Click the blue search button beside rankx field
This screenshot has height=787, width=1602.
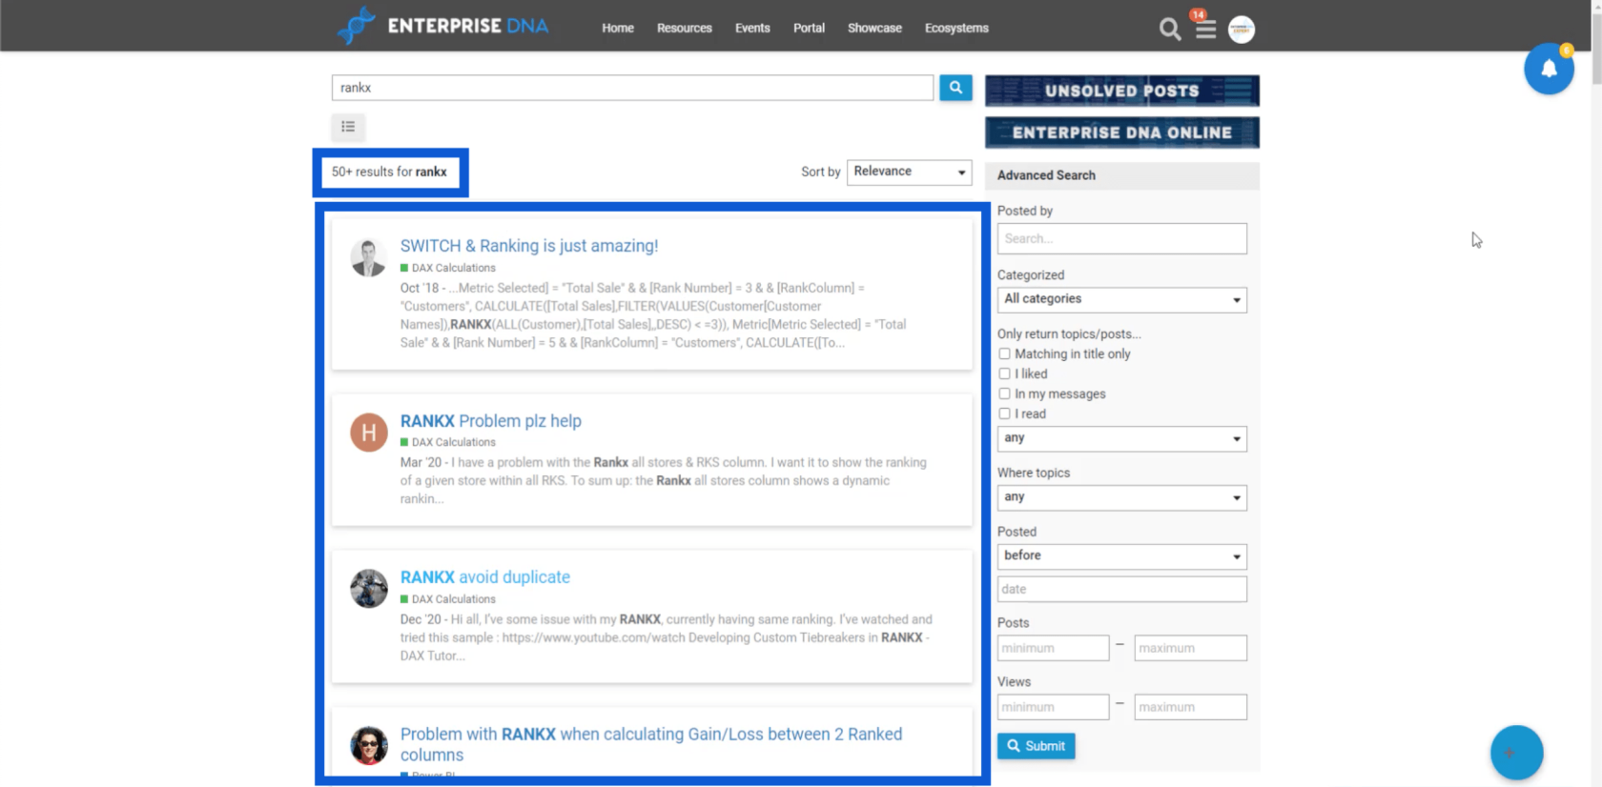click(x=955, y=88)
